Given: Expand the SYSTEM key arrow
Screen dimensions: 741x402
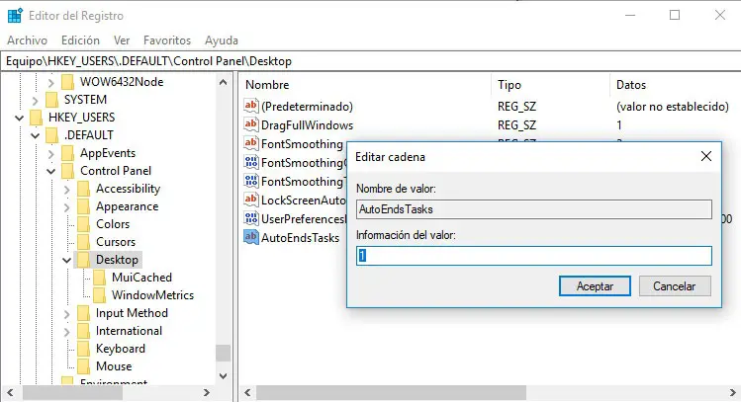Looking at the screenshot, I should [x=35, y=100].
